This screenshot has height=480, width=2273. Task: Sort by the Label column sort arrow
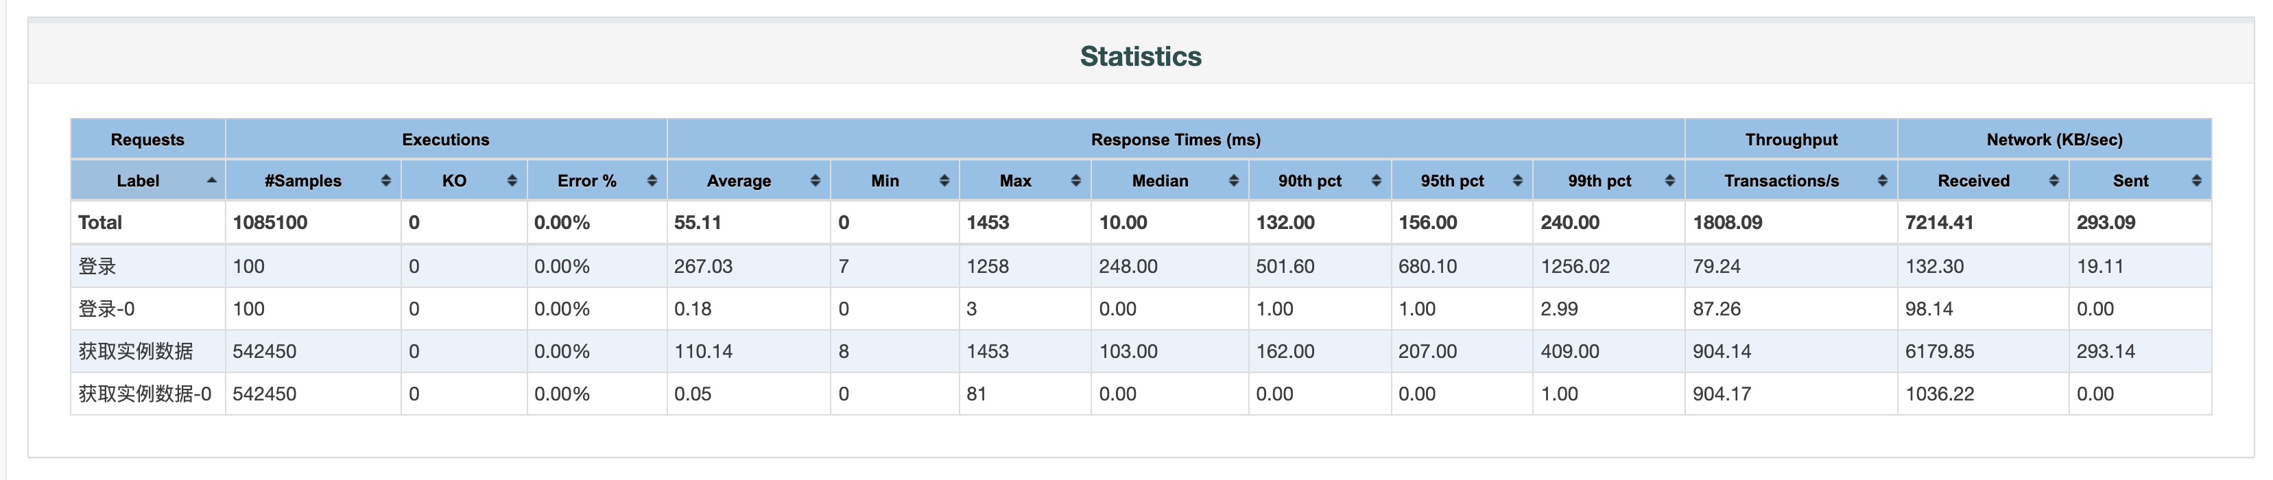tap(212, 181)
